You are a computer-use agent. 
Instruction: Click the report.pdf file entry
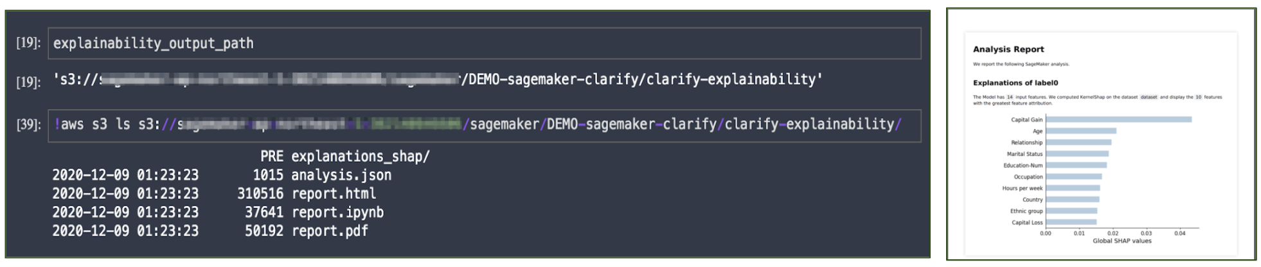click(330, 231)
